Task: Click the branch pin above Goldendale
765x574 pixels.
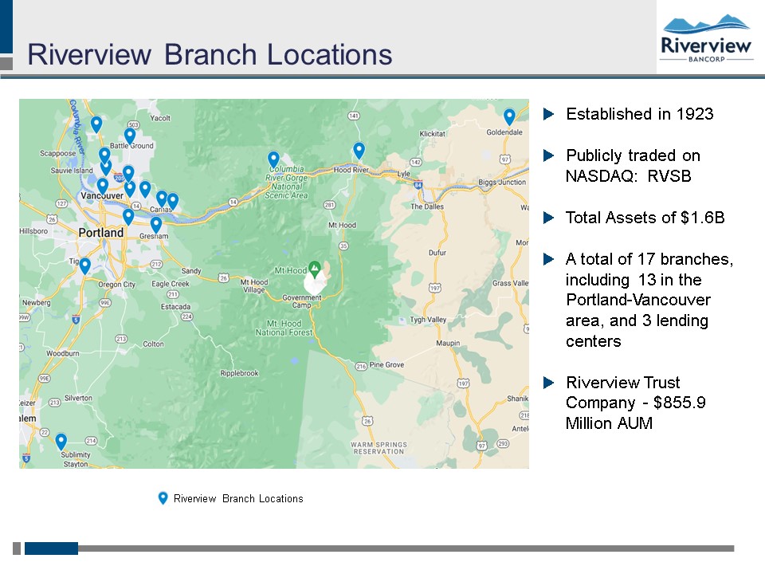Action: click(x=509, y=117)
